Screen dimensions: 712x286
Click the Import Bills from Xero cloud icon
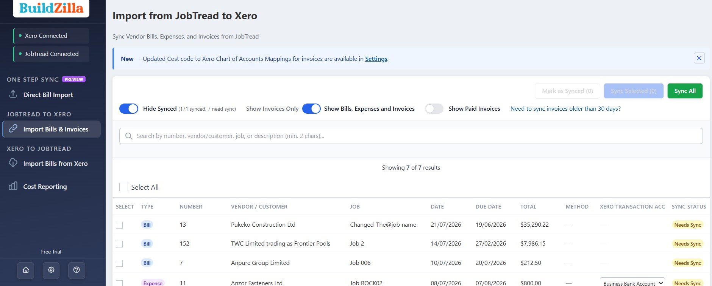click(x=13, y=163)
